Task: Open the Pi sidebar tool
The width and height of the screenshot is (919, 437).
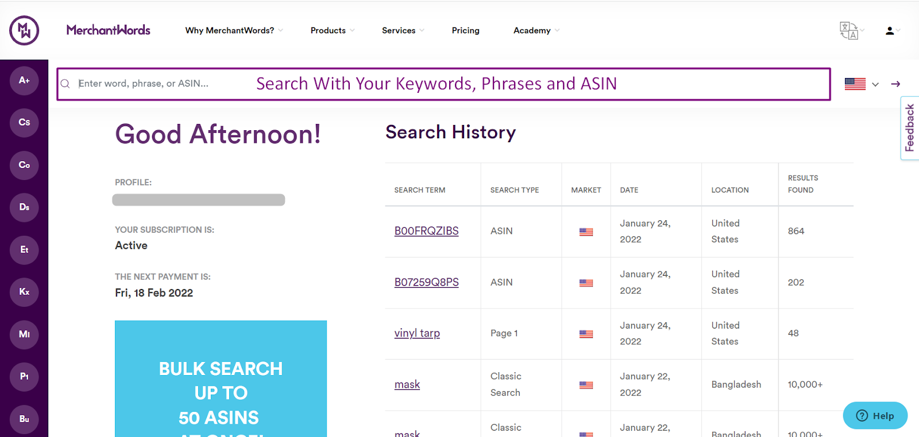Action: [24, 376]
